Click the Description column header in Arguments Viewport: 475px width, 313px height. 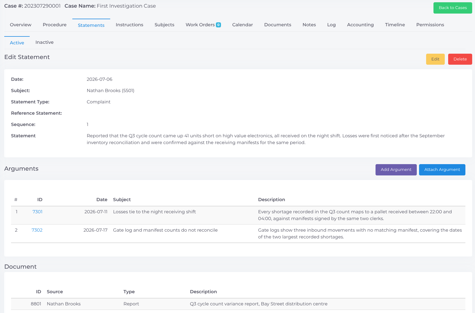(x=272, y=200)
